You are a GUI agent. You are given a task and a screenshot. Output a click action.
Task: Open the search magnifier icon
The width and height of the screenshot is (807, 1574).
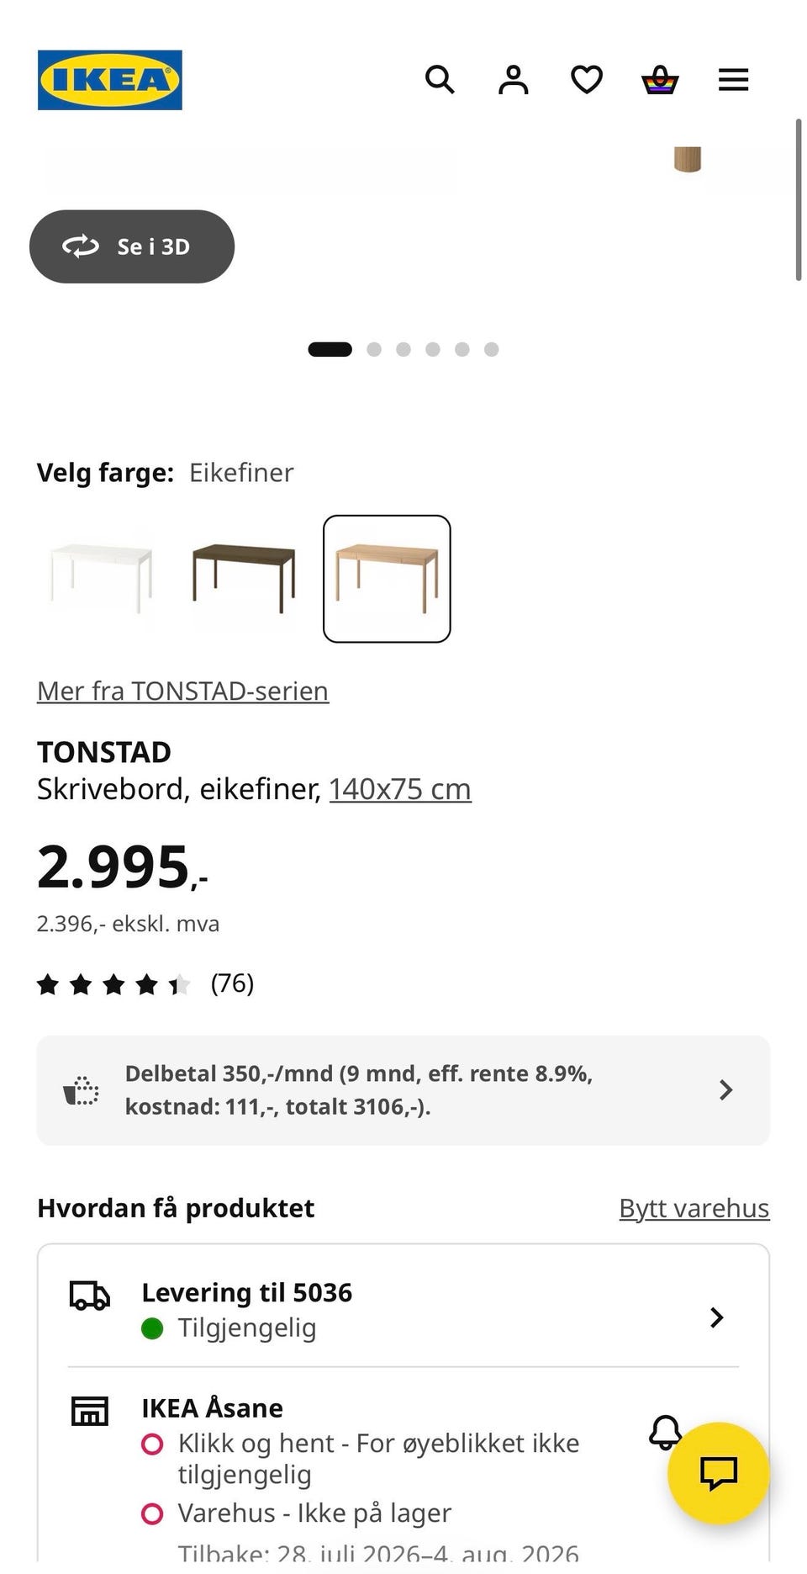tap(440, 80)
